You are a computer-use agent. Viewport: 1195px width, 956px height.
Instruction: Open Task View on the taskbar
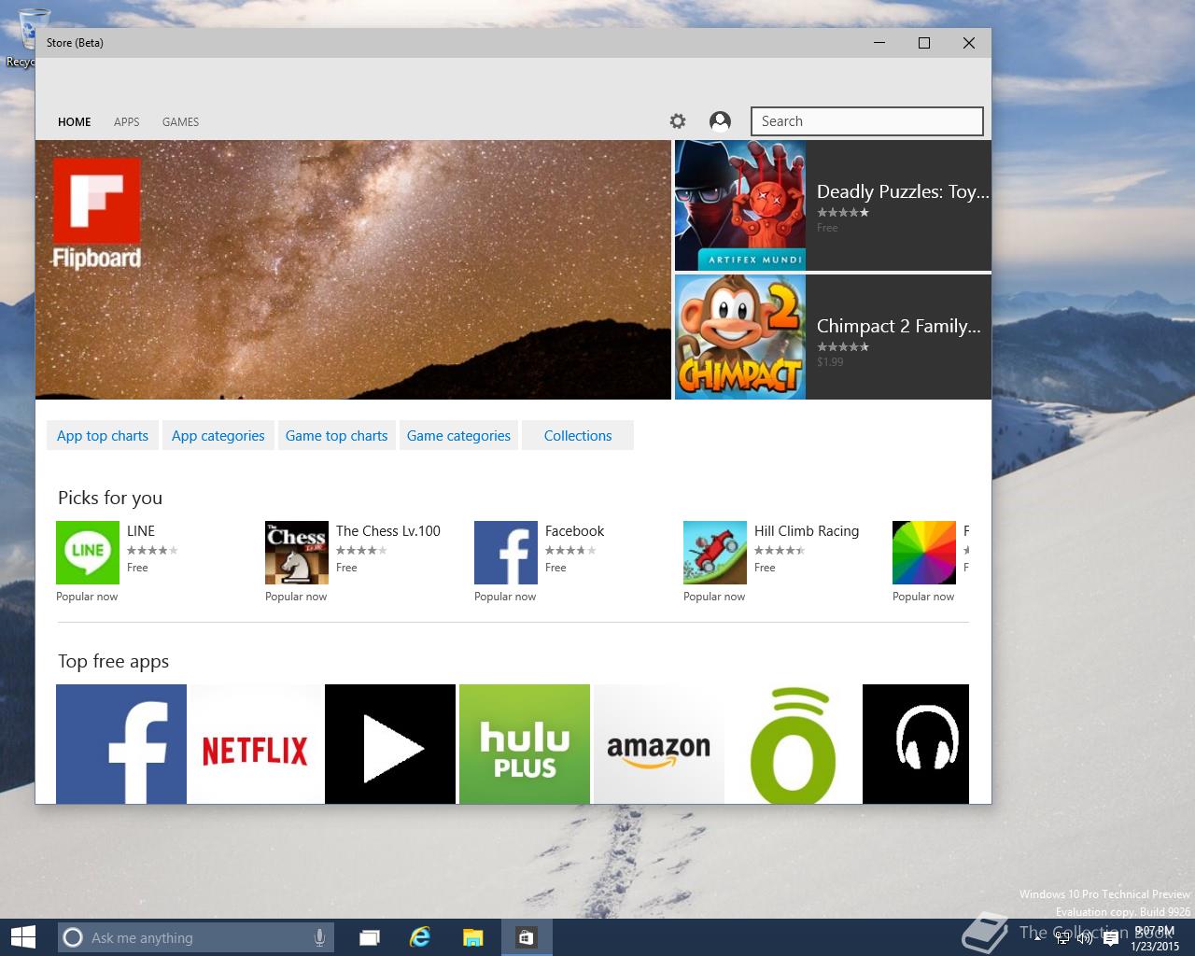pos(370,937)
